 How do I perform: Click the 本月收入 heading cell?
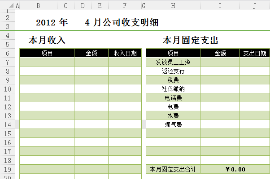tap(47, 41)
